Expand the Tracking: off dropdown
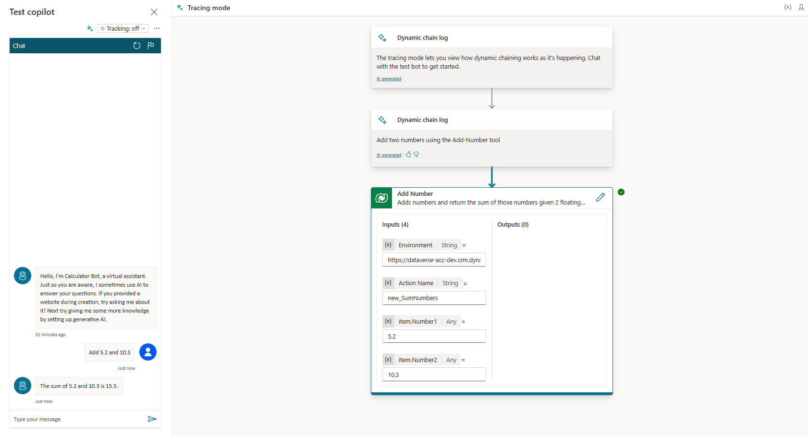 123,28
